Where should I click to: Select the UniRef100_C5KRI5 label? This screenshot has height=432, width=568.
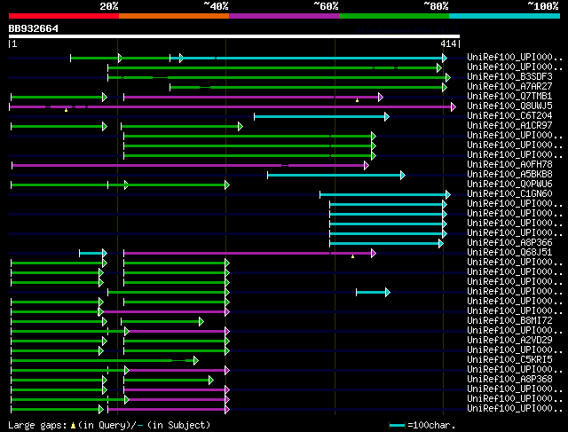pyautogui.click(x=509, y=360)
